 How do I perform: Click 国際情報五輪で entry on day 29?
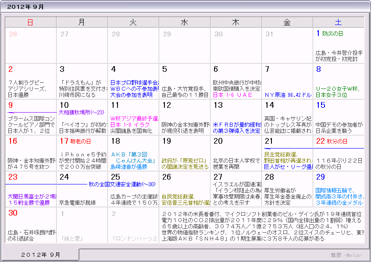click(x=339, y=196)
